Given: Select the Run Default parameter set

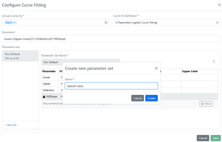Looking at the screenshot, I should (x=20, y=56).
